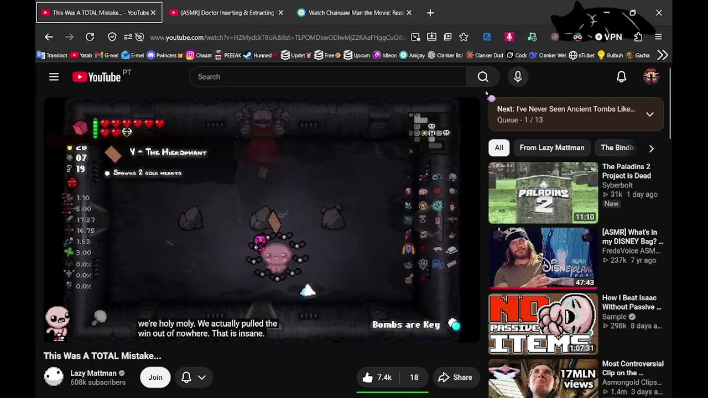The width and height of the screenshot is (708, 398).
Task: Click the 17MLN views video thumbnail
Action: tap(543, 379)
